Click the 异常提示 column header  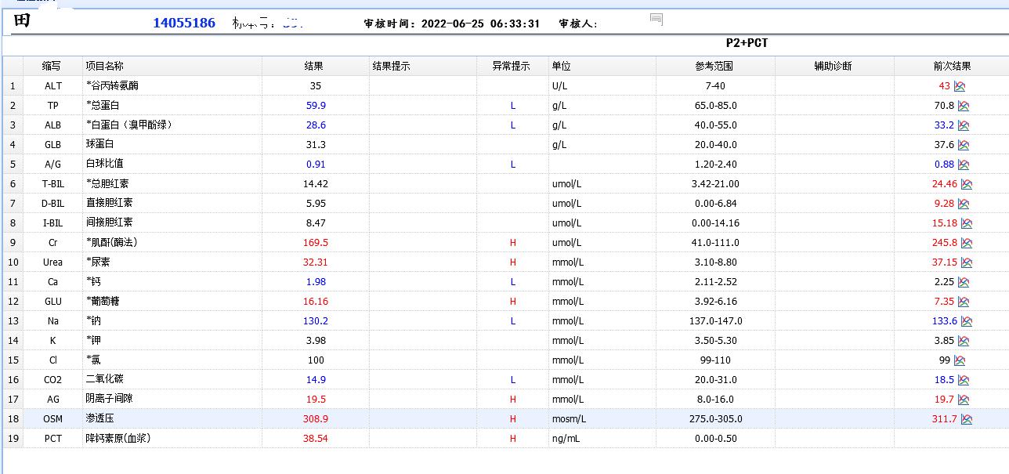click(512, 67)
